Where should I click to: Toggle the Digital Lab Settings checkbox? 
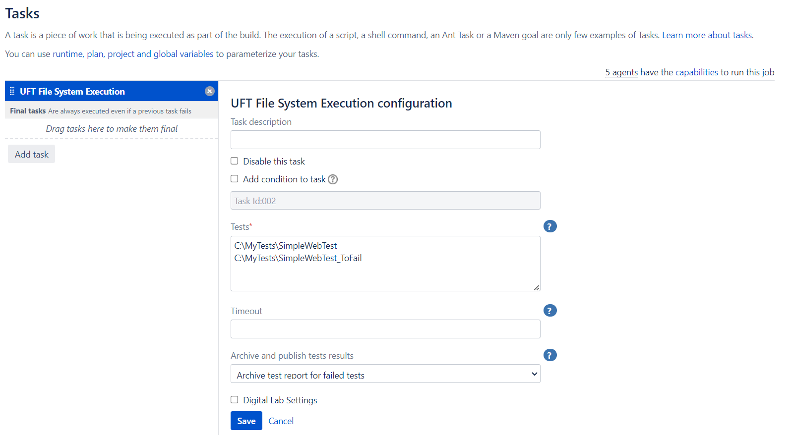235,400
